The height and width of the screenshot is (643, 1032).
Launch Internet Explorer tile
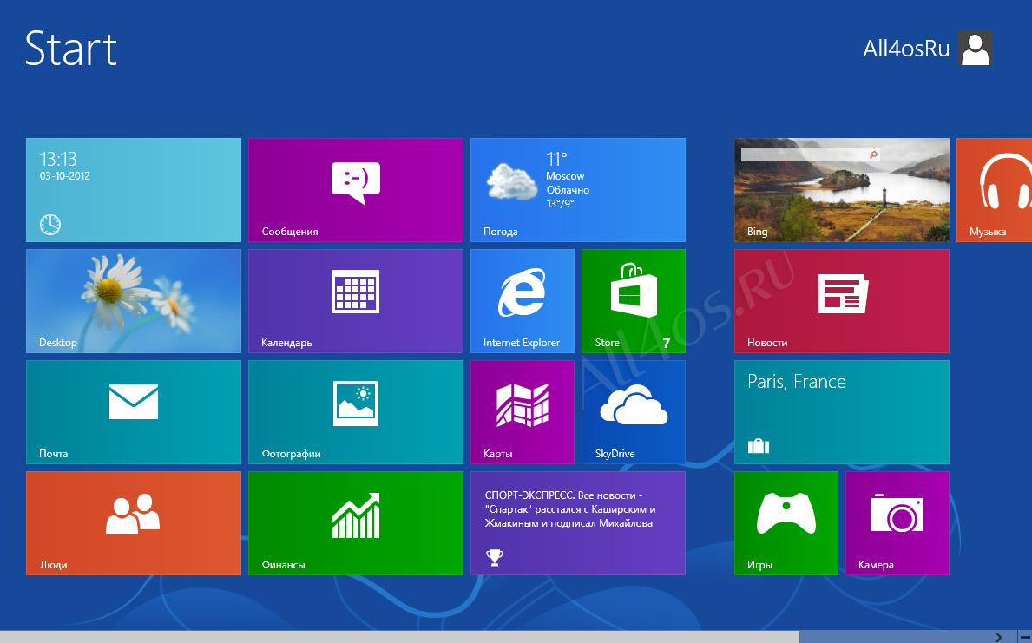pos(523,301)
